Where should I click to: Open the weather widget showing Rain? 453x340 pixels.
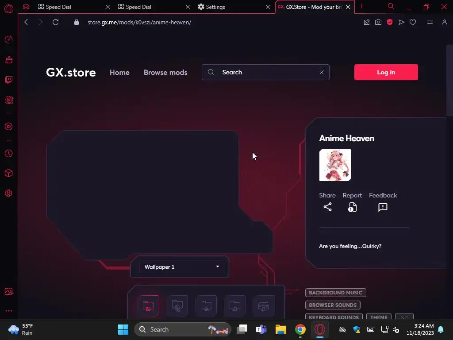click(21, 329)
